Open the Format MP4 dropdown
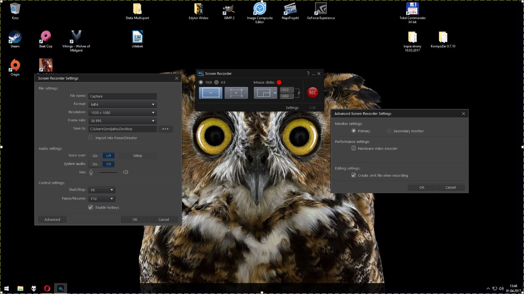This screenshot has width=524, height=294. tap(122, 105)
